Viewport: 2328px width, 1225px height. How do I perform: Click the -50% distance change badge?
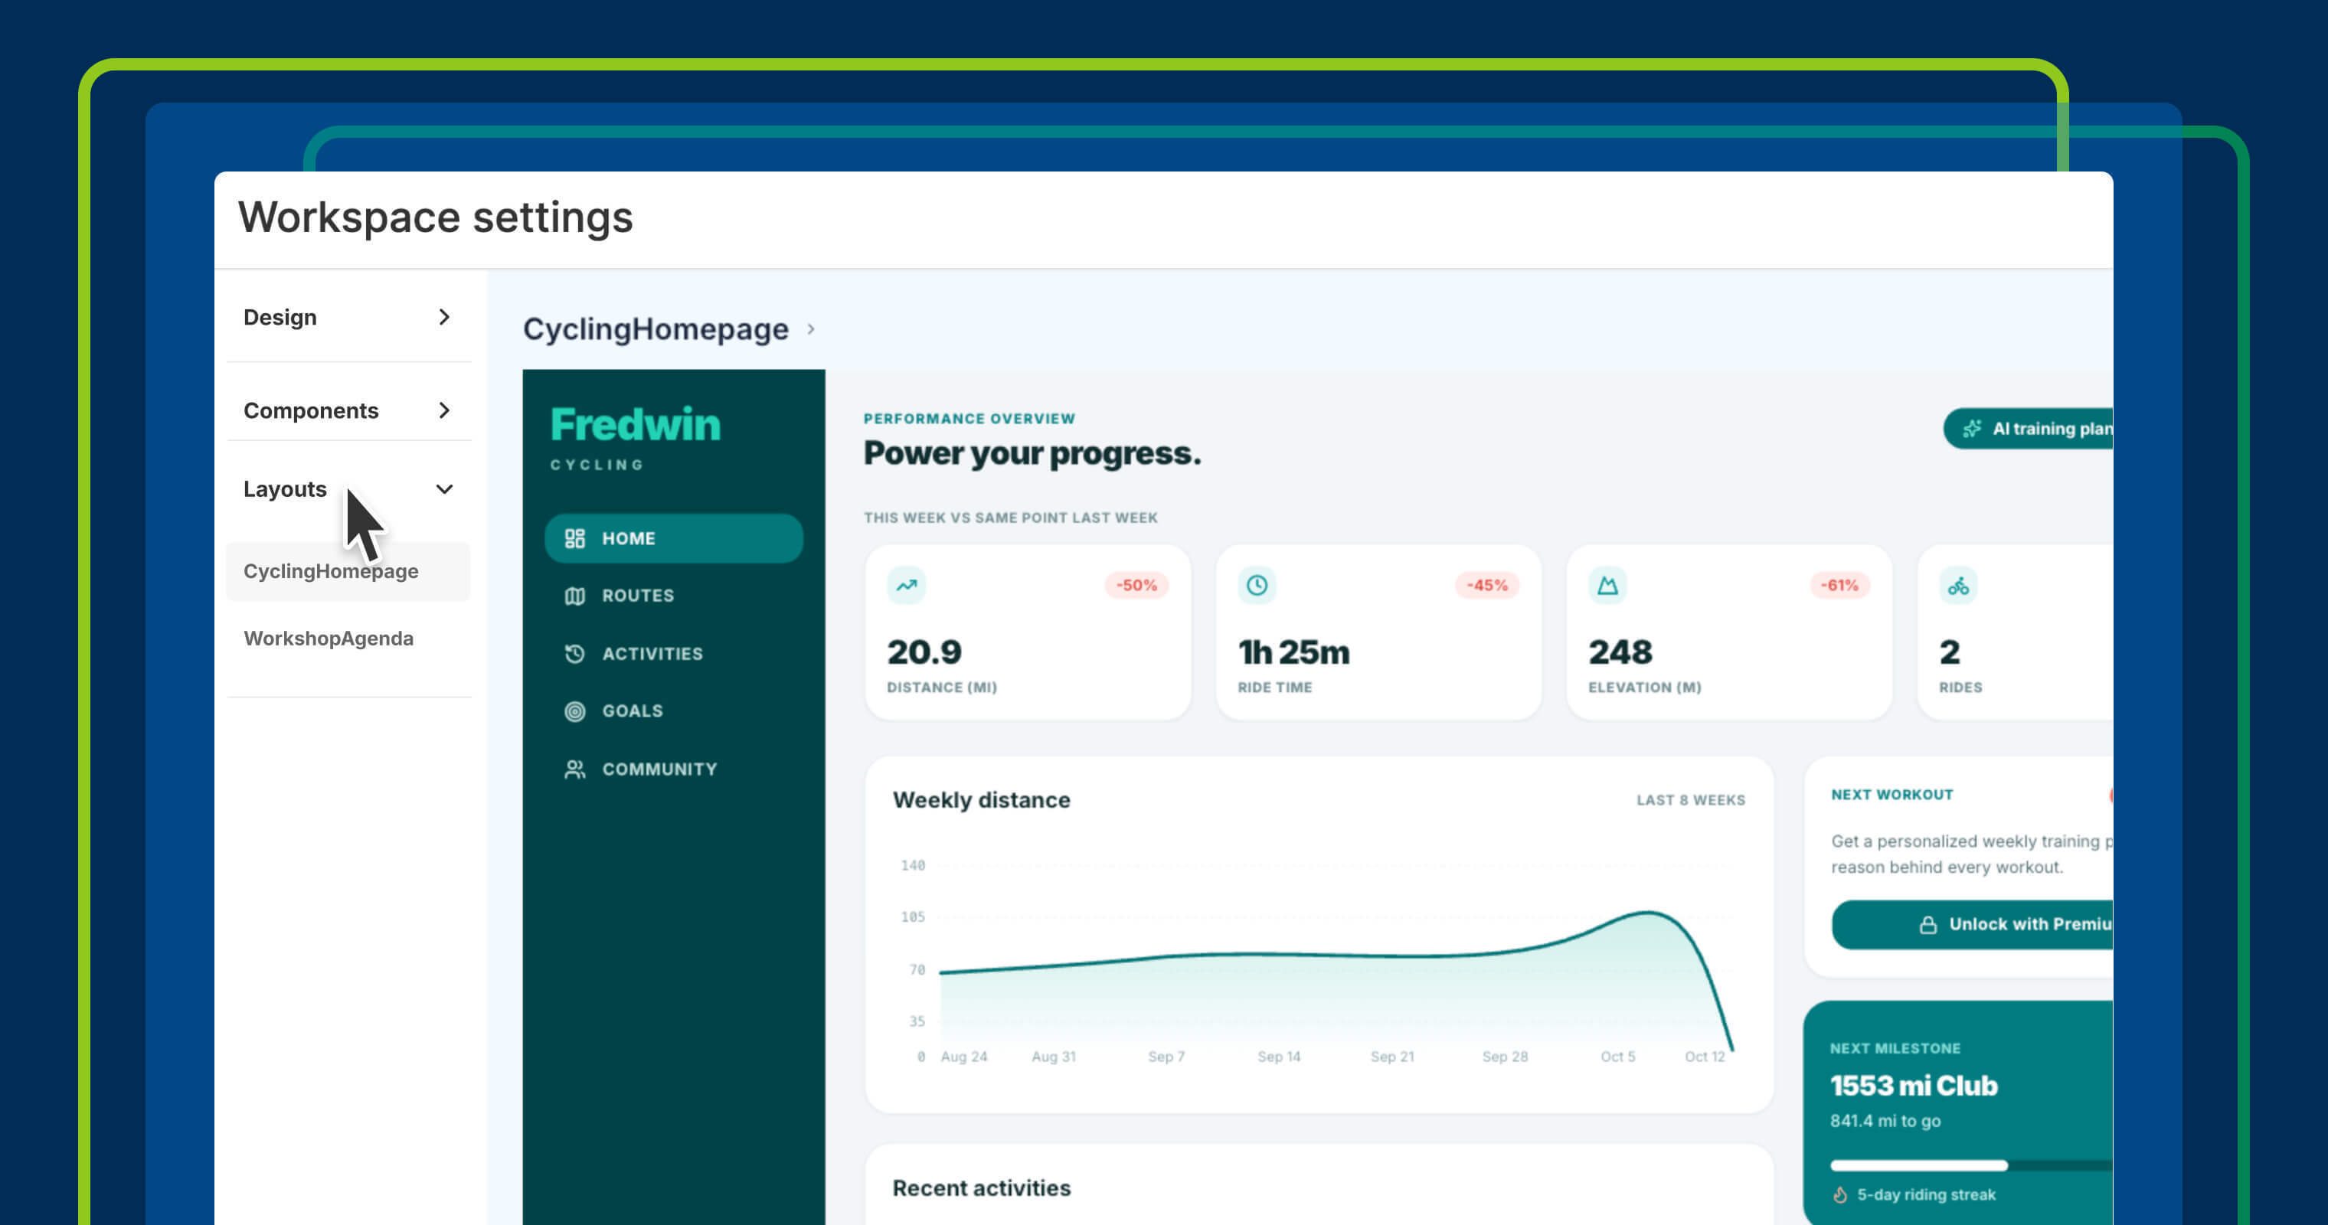pos(1136,586)
